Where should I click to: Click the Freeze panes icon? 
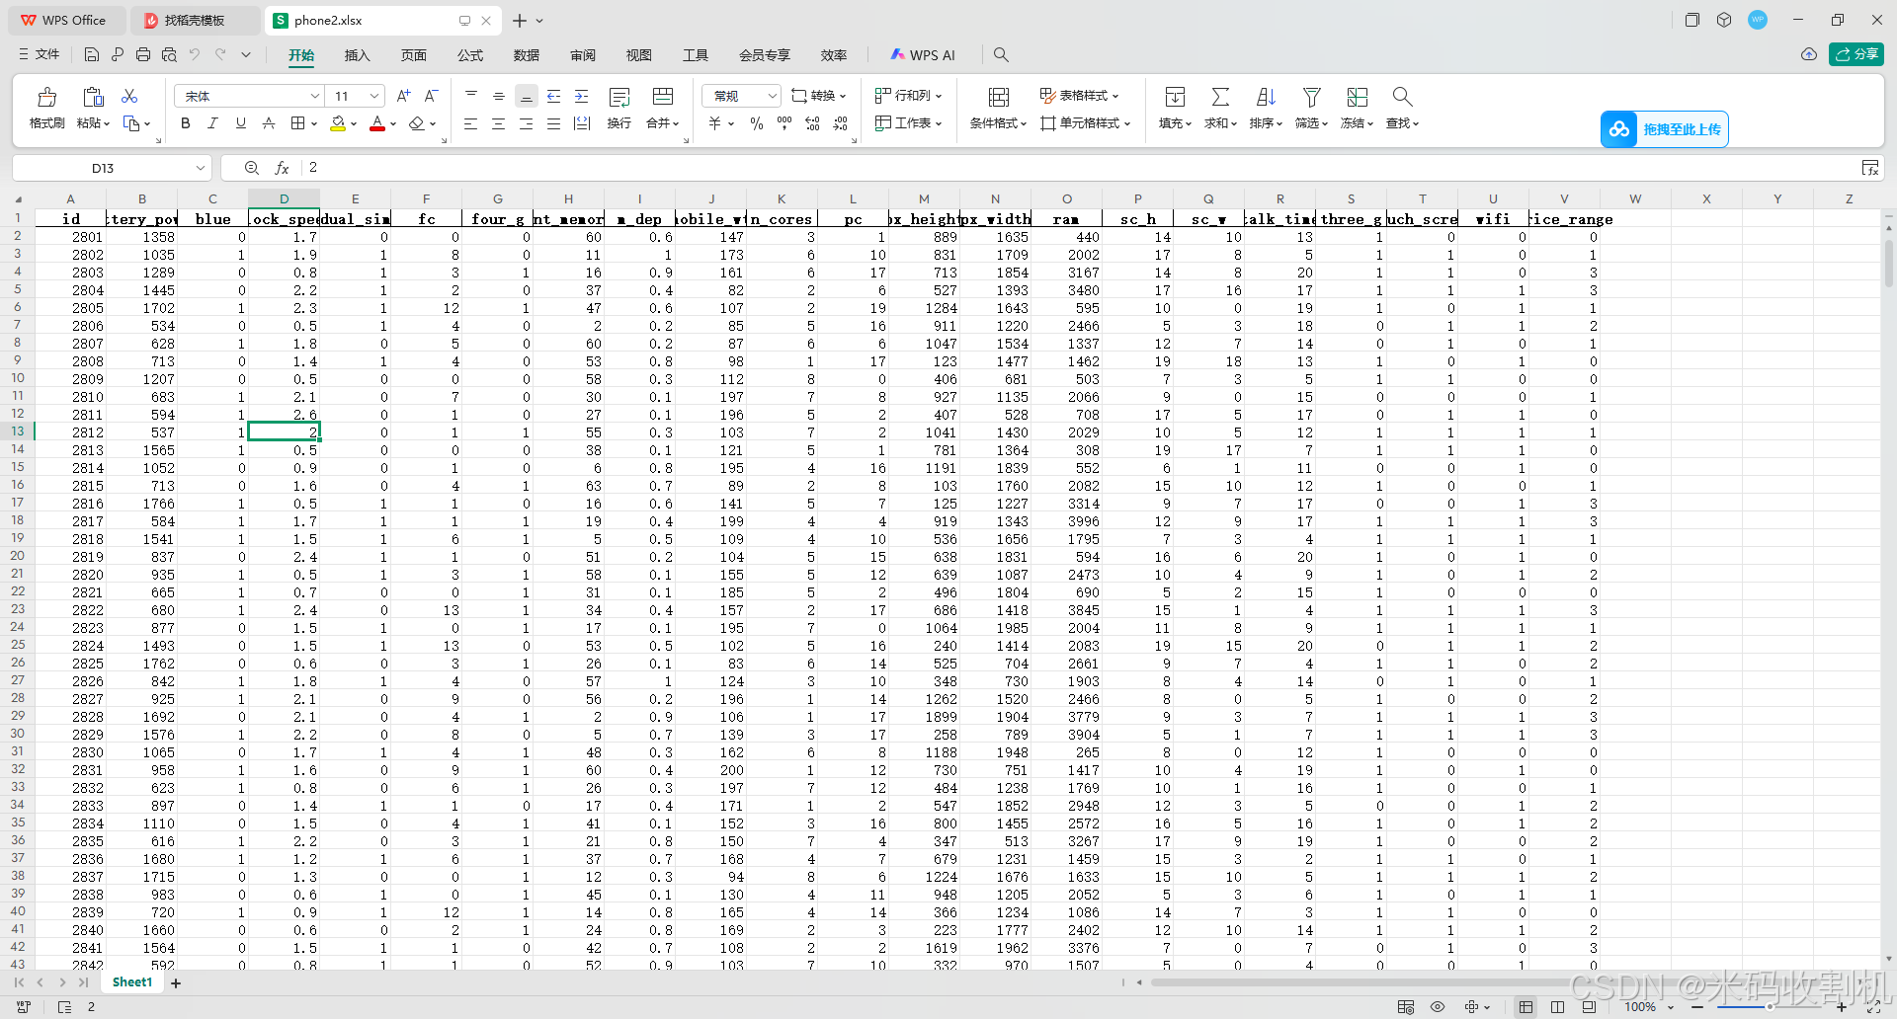(x=1358, y=97)
